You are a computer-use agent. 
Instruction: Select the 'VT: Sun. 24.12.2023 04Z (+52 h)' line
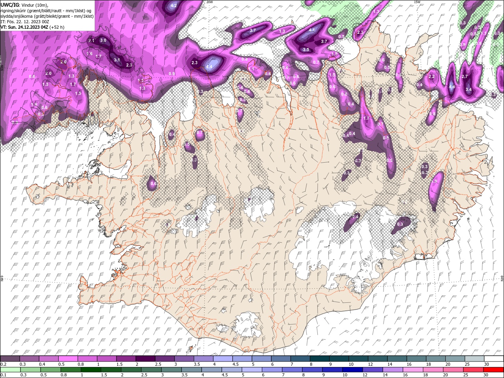(x=32, y=27)
